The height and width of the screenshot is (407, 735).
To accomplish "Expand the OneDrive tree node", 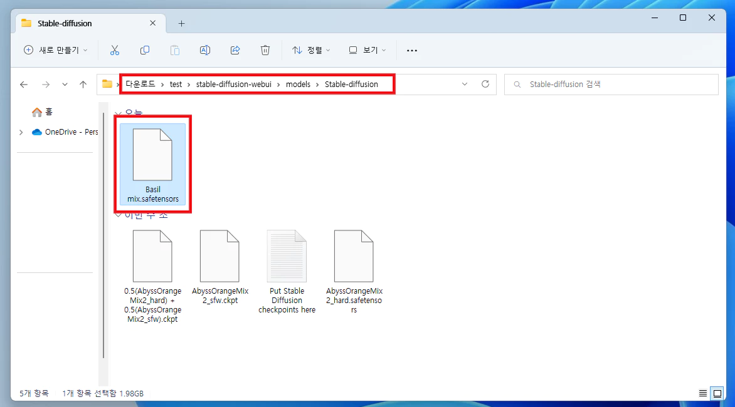I will click(x=21, y=132).
